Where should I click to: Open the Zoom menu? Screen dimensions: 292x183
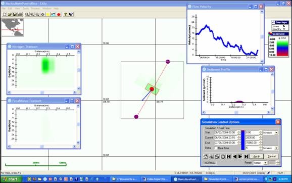(26, 9)
